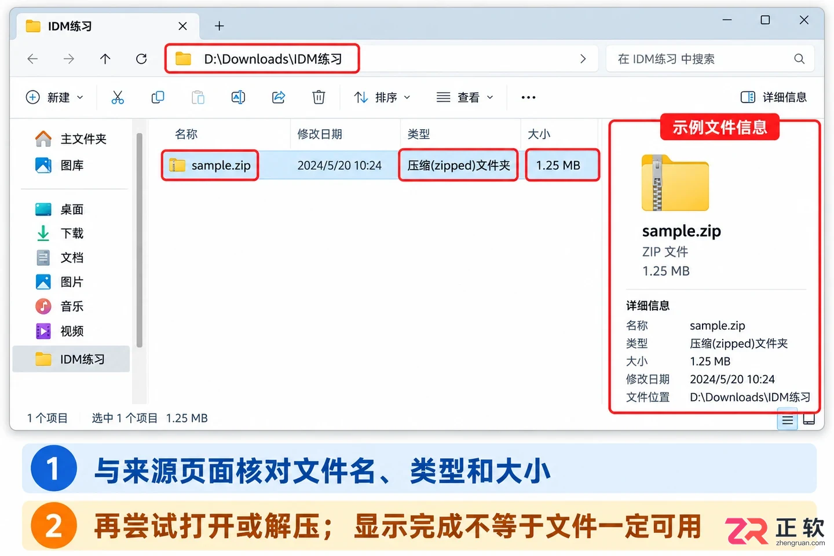Select the sample.zip file row

click(x=380, y=166)
